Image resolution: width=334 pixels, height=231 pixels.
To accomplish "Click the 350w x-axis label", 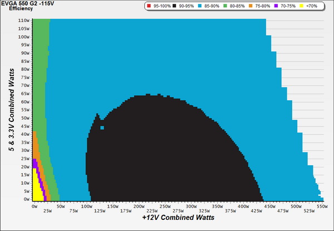I will pyautogui.click(x=217, y=207).
